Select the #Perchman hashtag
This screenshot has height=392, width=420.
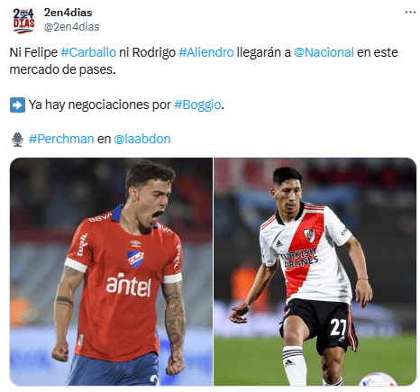61,139
